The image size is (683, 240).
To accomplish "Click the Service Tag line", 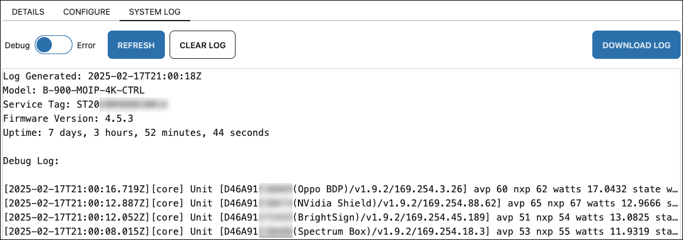I will tap(85, 104).
